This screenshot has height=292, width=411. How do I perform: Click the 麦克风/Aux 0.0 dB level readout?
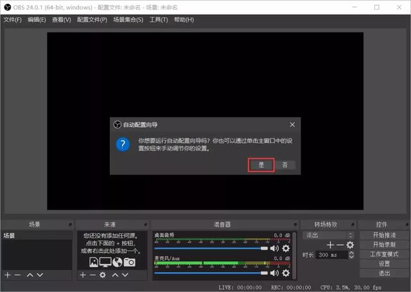[282, 259]
